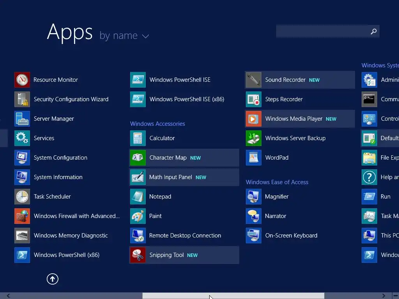Click the 'Windows Media Player' label

coord(294,119)
